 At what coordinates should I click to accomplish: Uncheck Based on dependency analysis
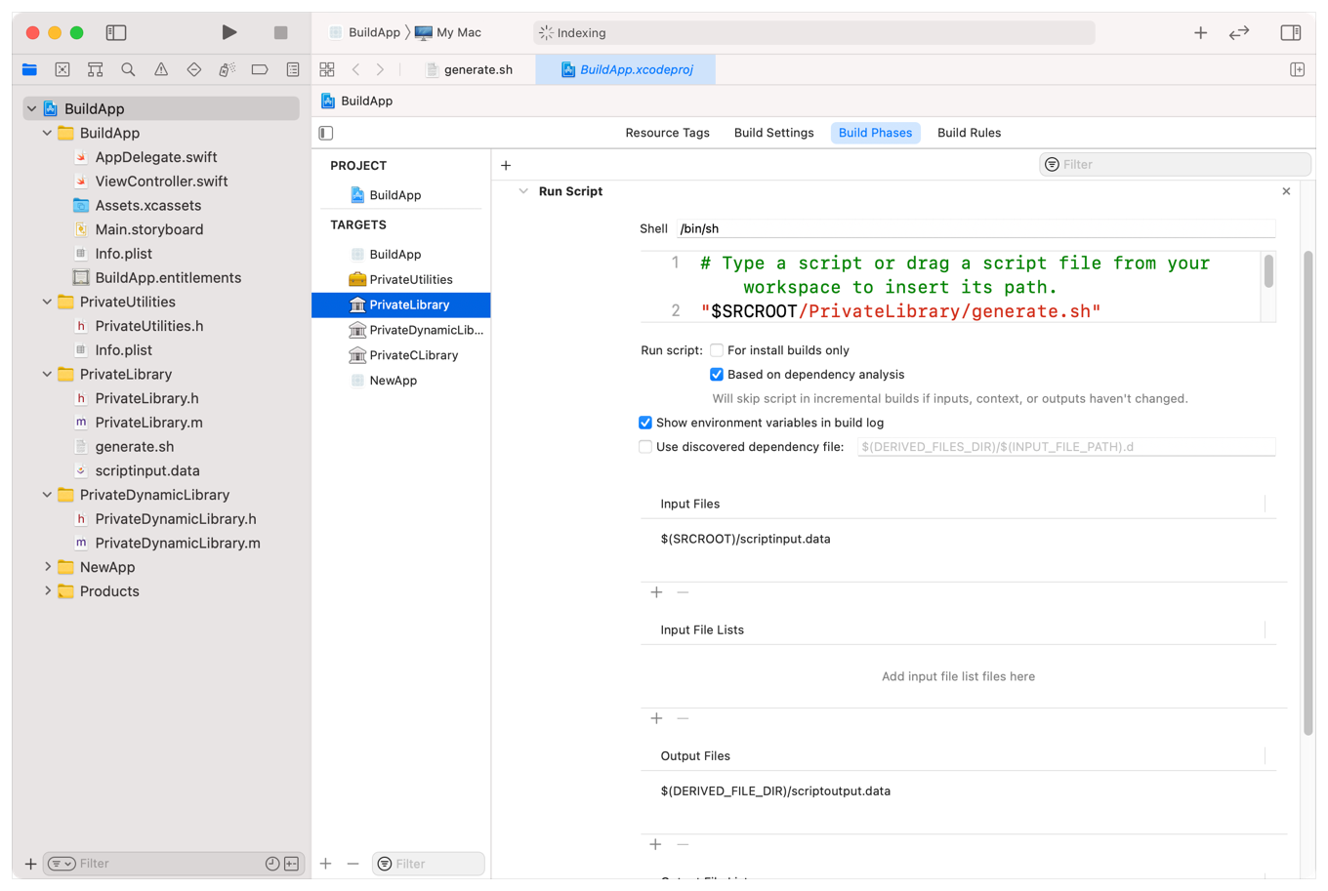717,374
